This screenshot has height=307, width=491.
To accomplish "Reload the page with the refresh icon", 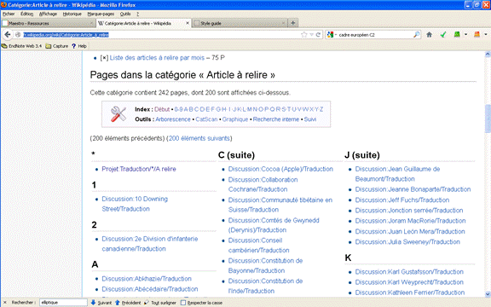I will tap(318, 35).
